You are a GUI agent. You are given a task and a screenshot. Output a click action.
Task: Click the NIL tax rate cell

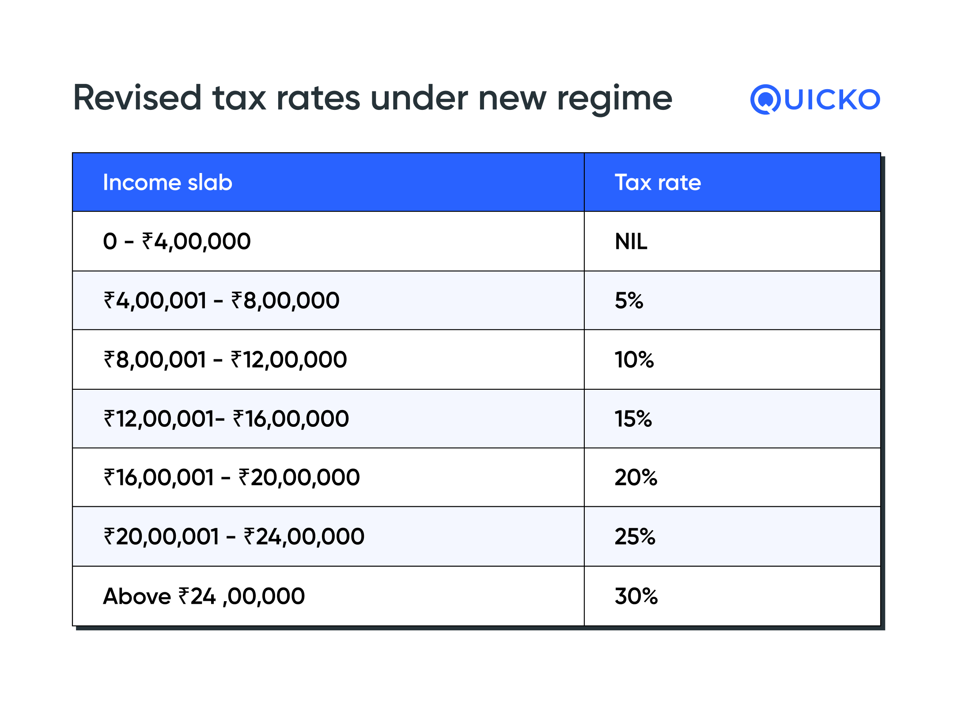(631, 241)
